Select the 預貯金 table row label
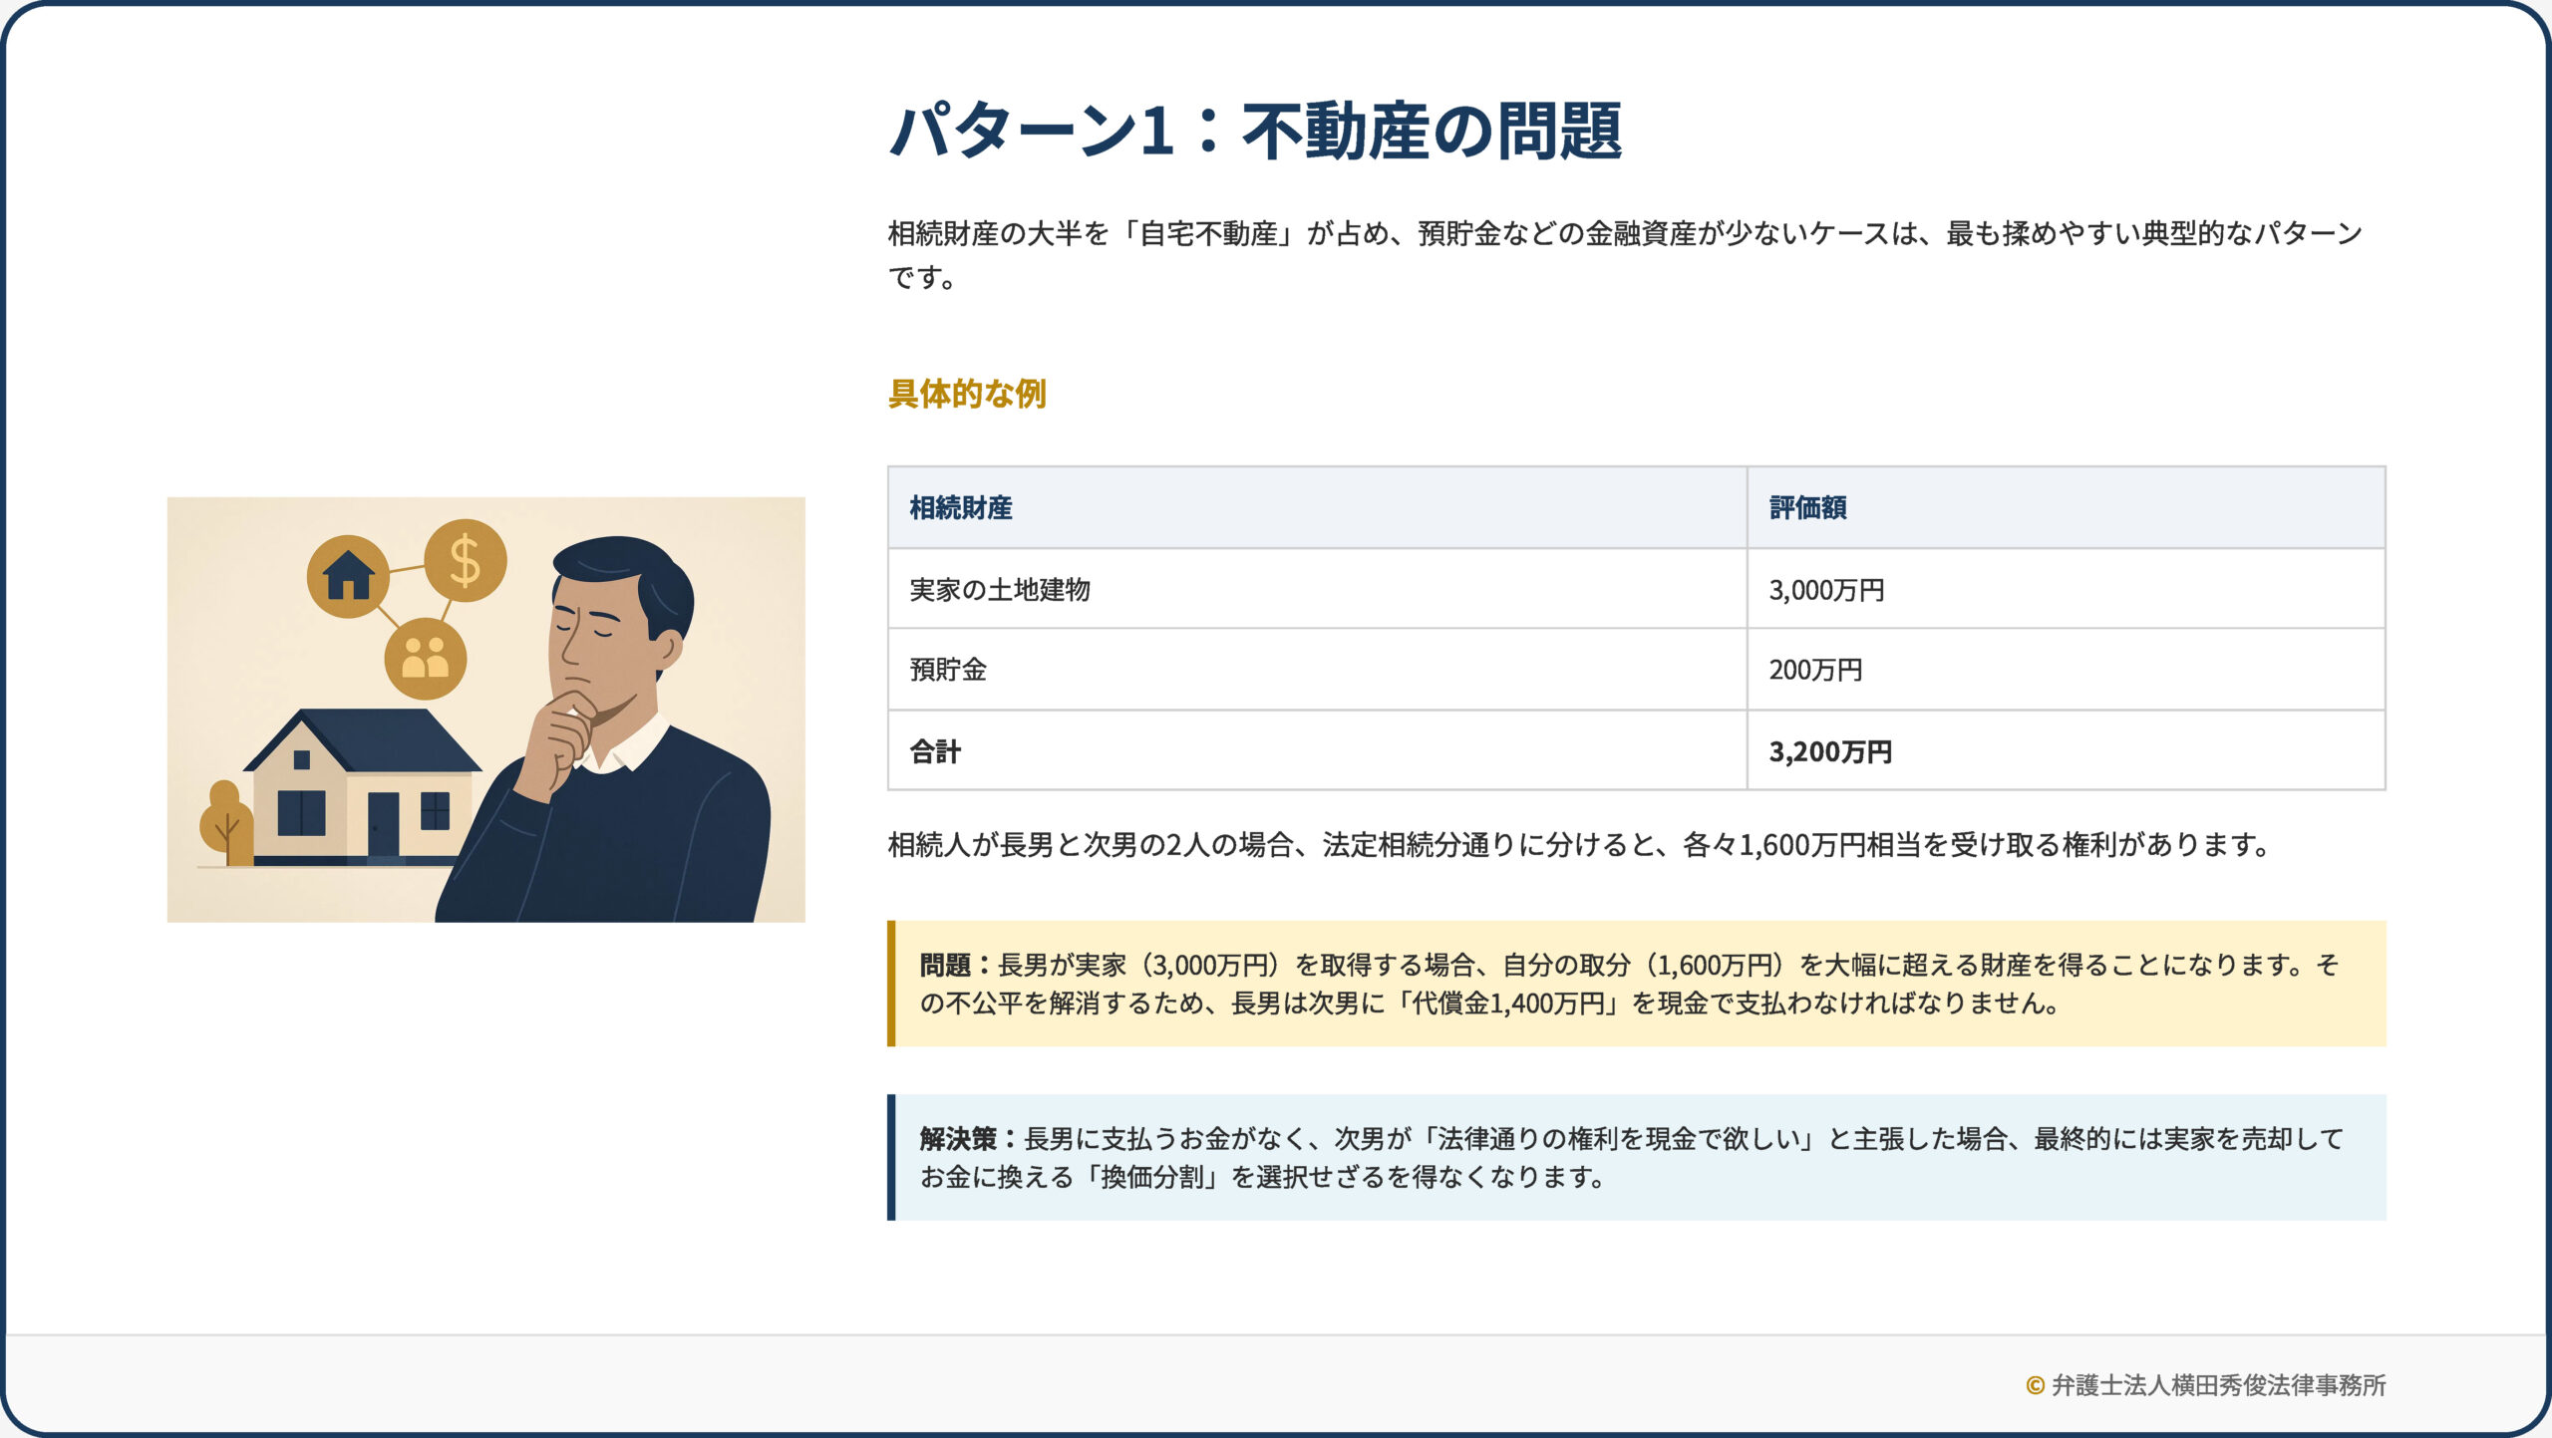Screen dimensions: 2552x1438 947,670
